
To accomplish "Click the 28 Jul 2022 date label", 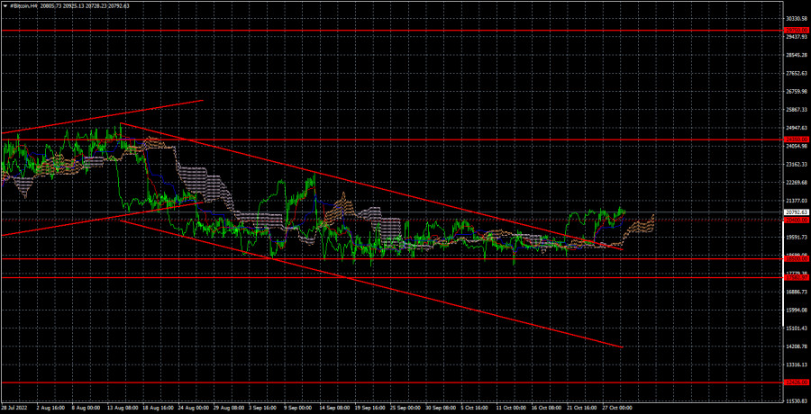I will point(13,408).
